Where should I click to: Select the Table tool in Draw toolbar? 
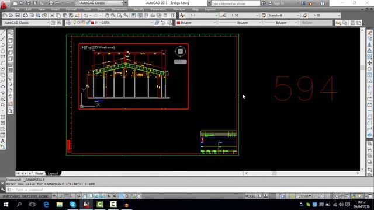[3, 135]
